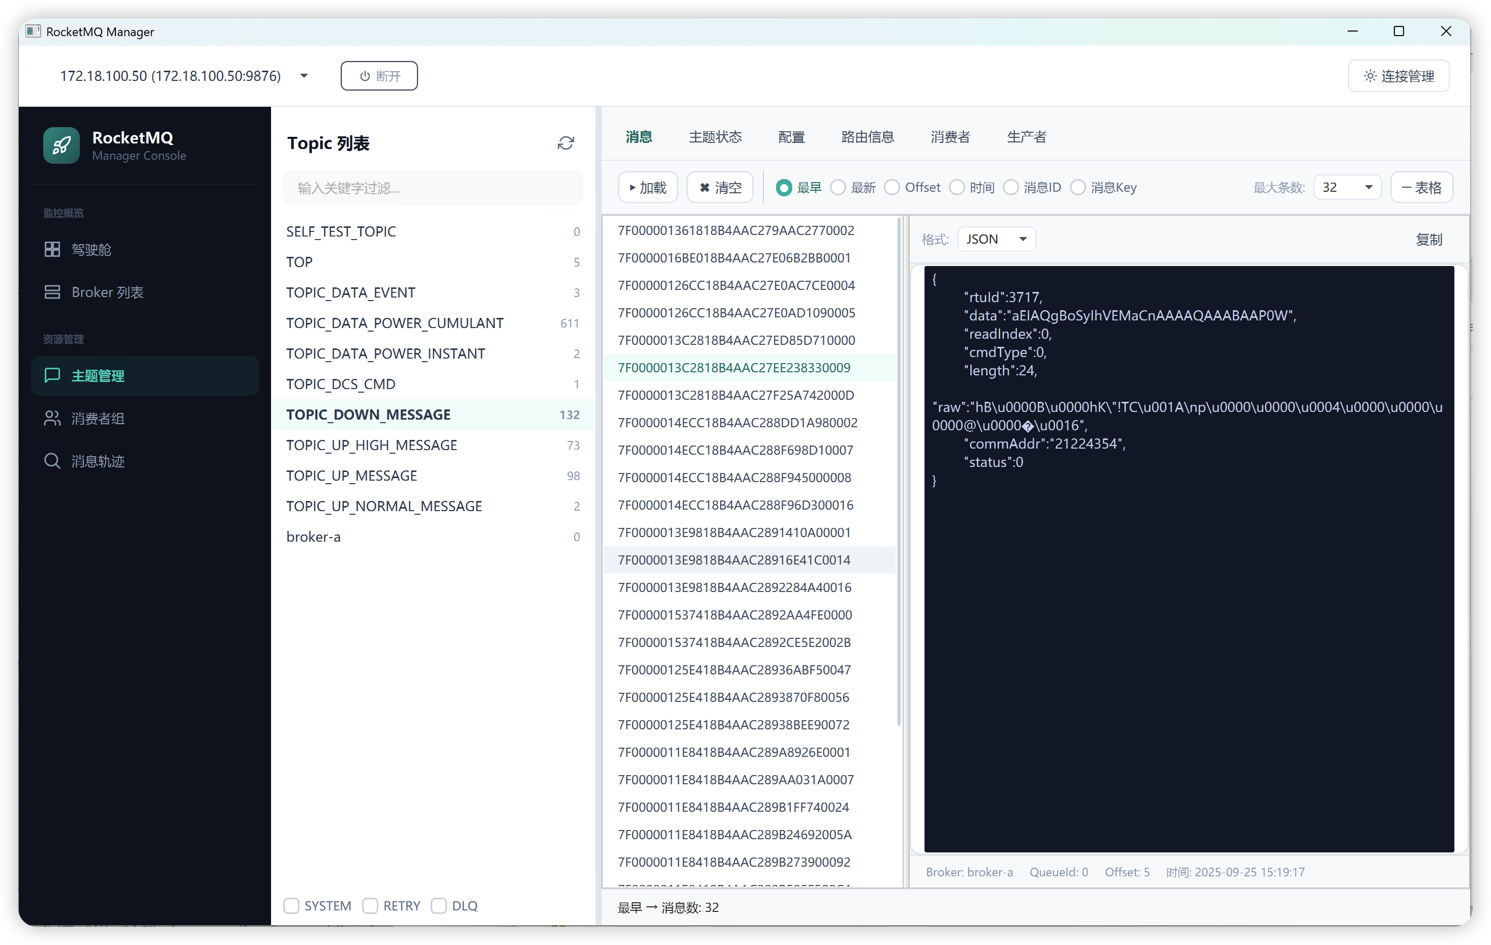Open message 7F00000126CC18B4AAC27E0AD1090005
The image size is (1491, 945).
749,313
